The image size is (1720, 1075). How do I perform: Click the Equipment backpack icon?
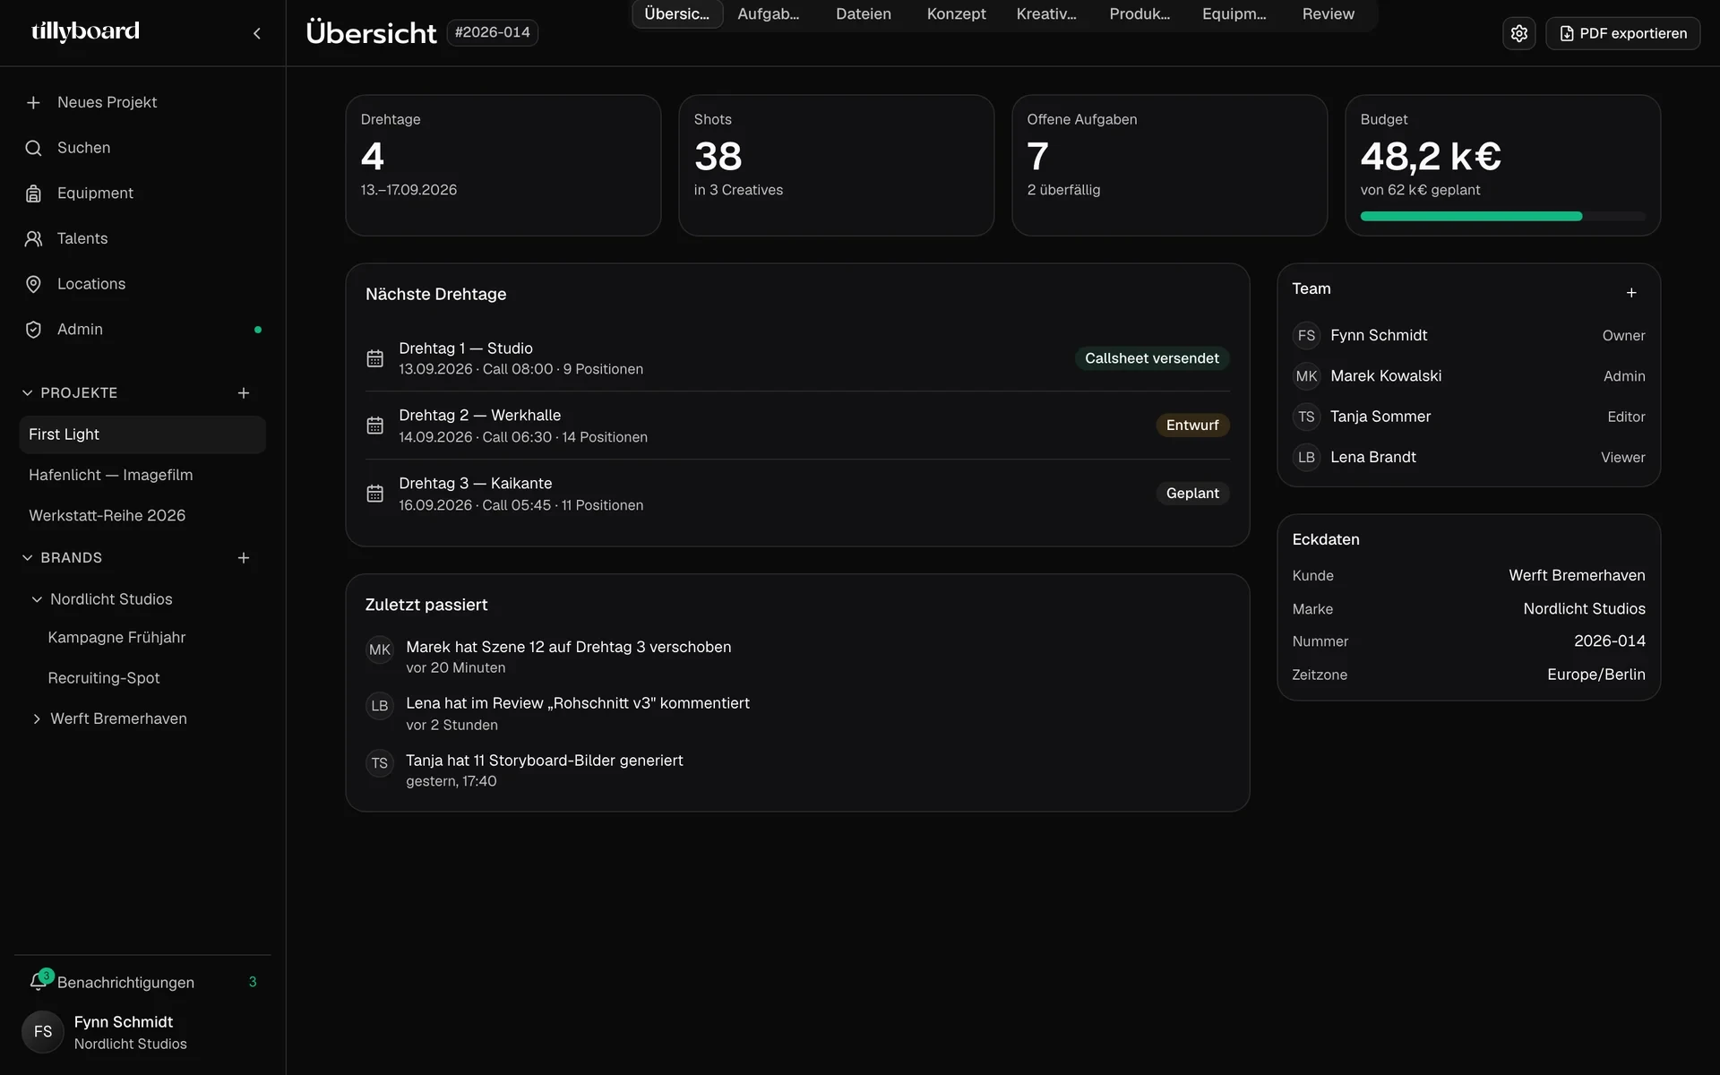click(x=33, y=193)
